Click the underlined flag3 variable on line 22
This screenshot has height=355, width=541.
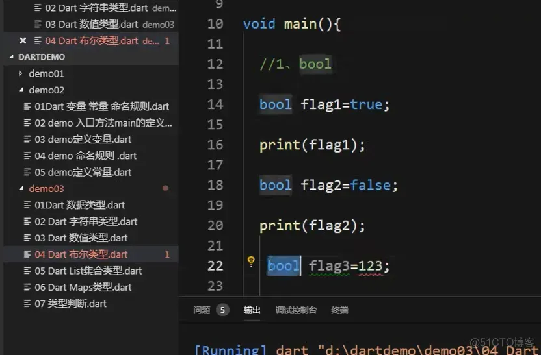tap(329, 266)
